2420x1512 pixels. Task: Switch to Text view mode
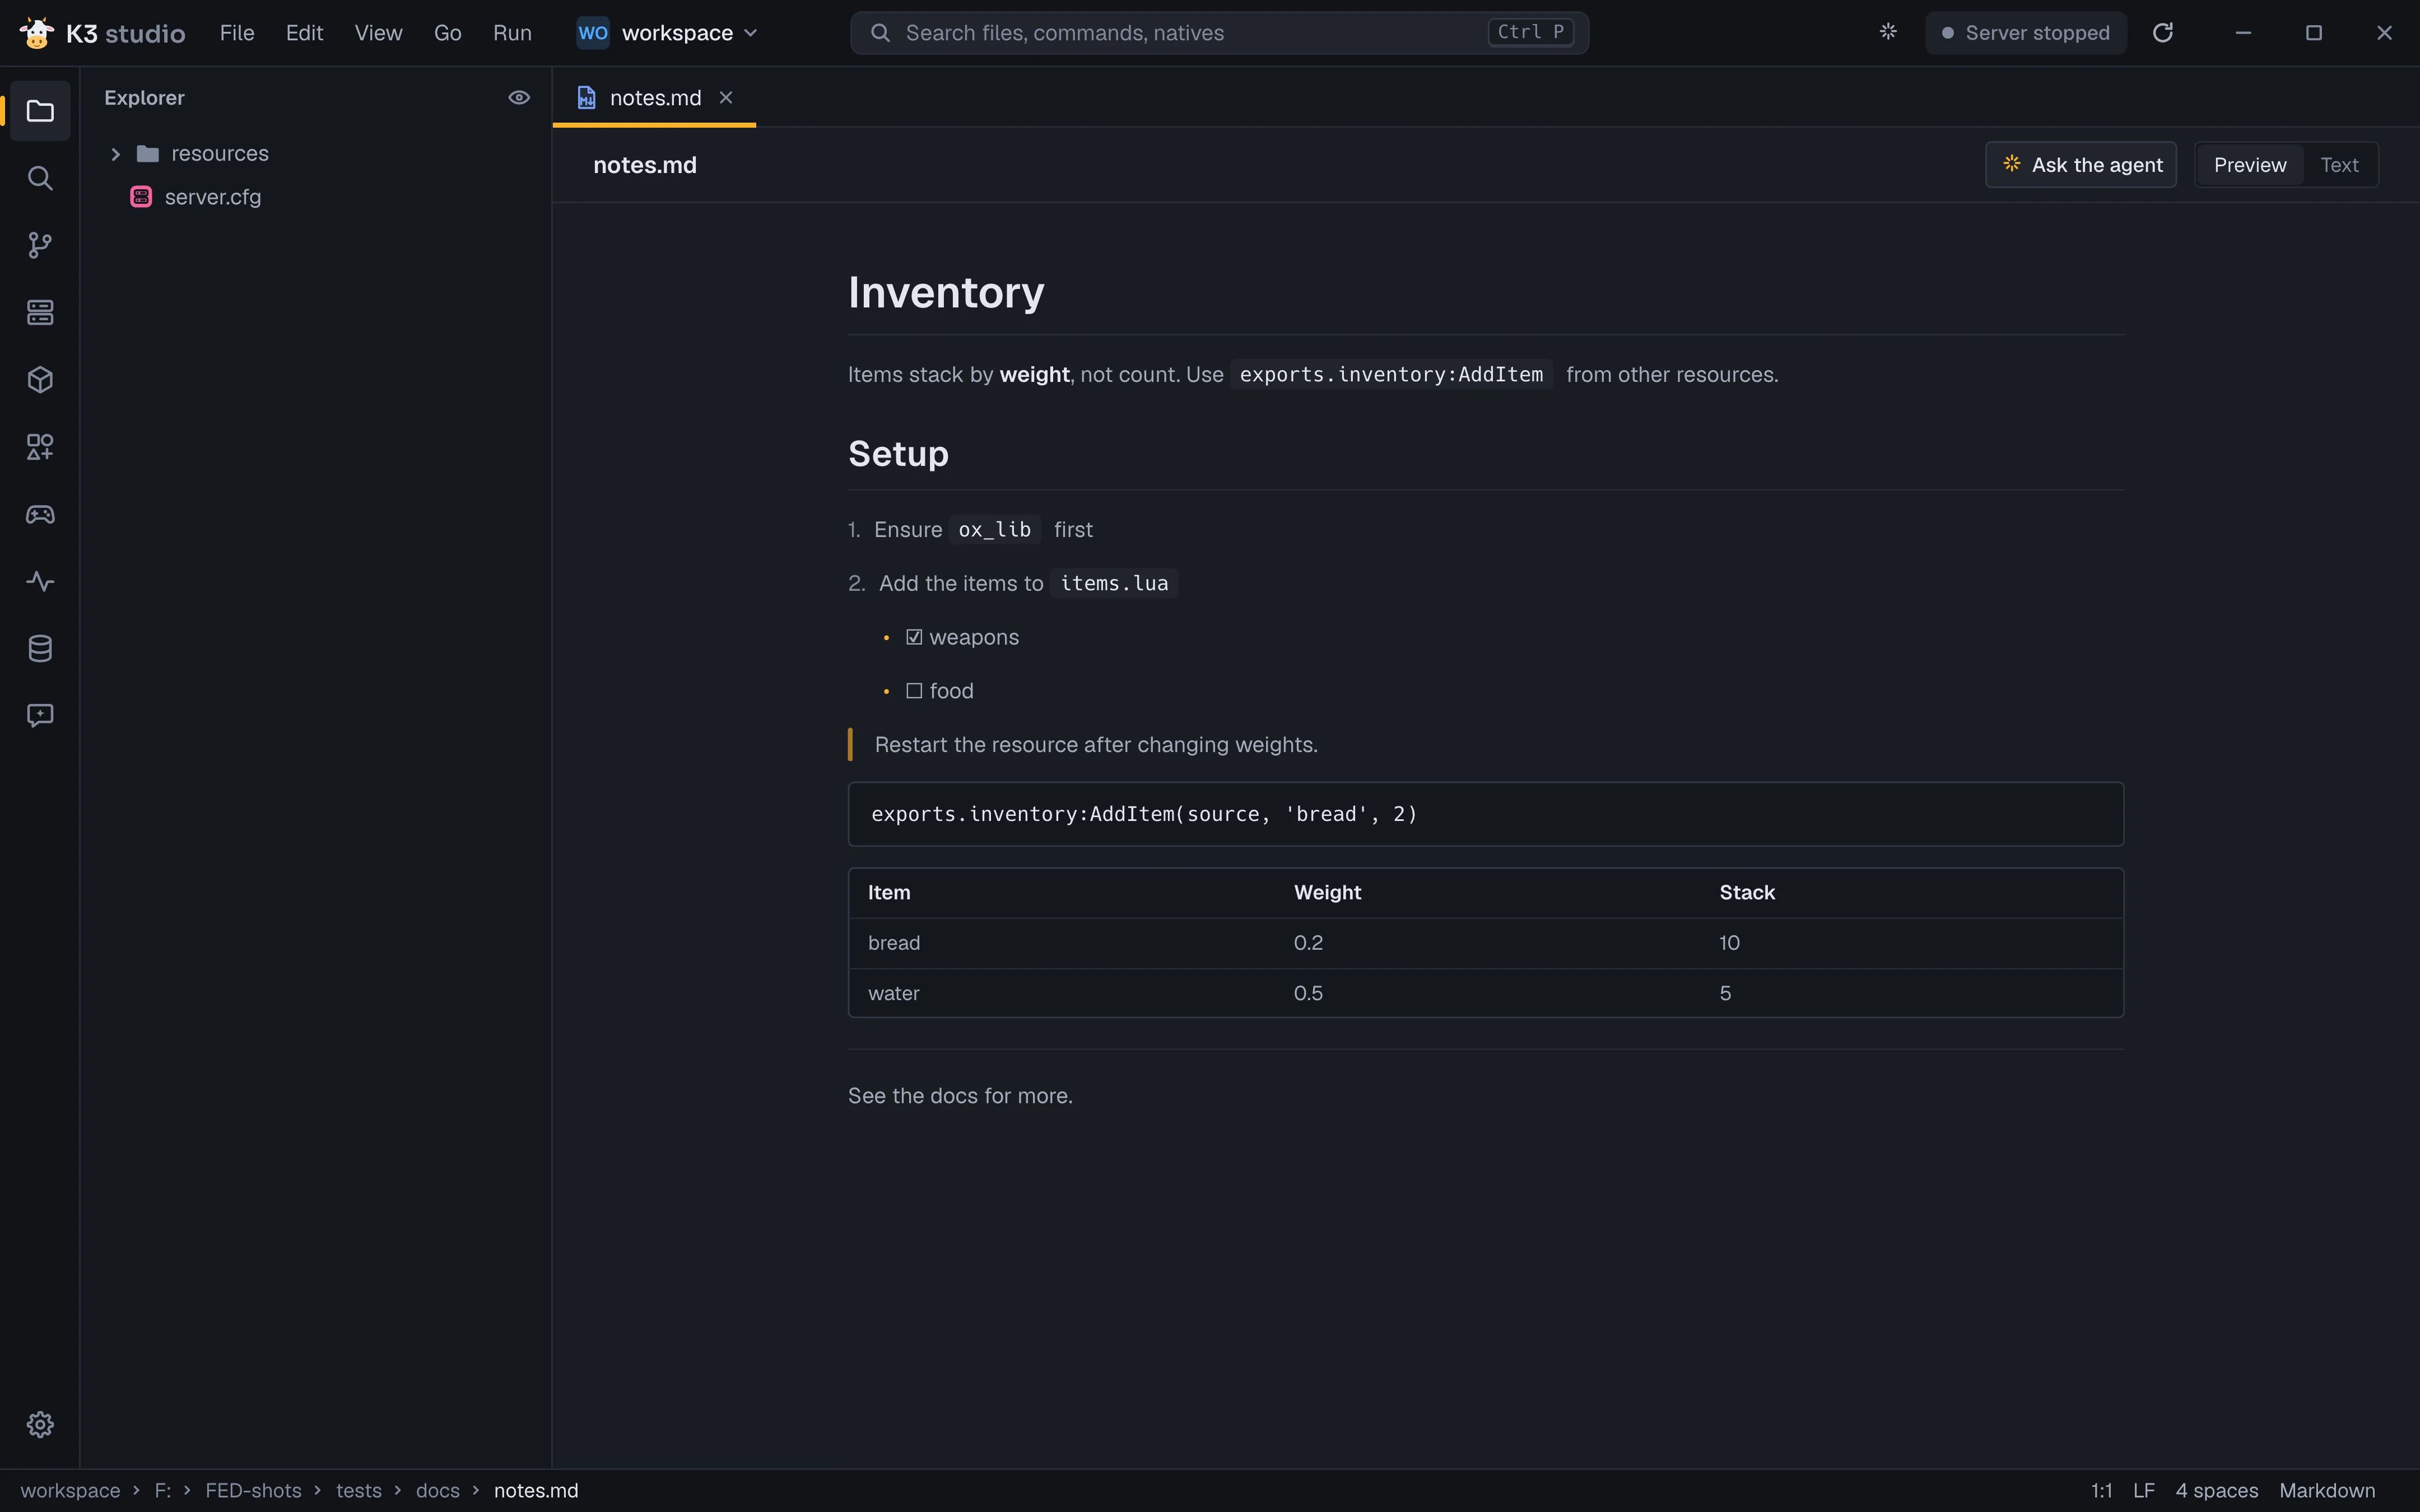pyautogui.click(x=2339, y=165)
